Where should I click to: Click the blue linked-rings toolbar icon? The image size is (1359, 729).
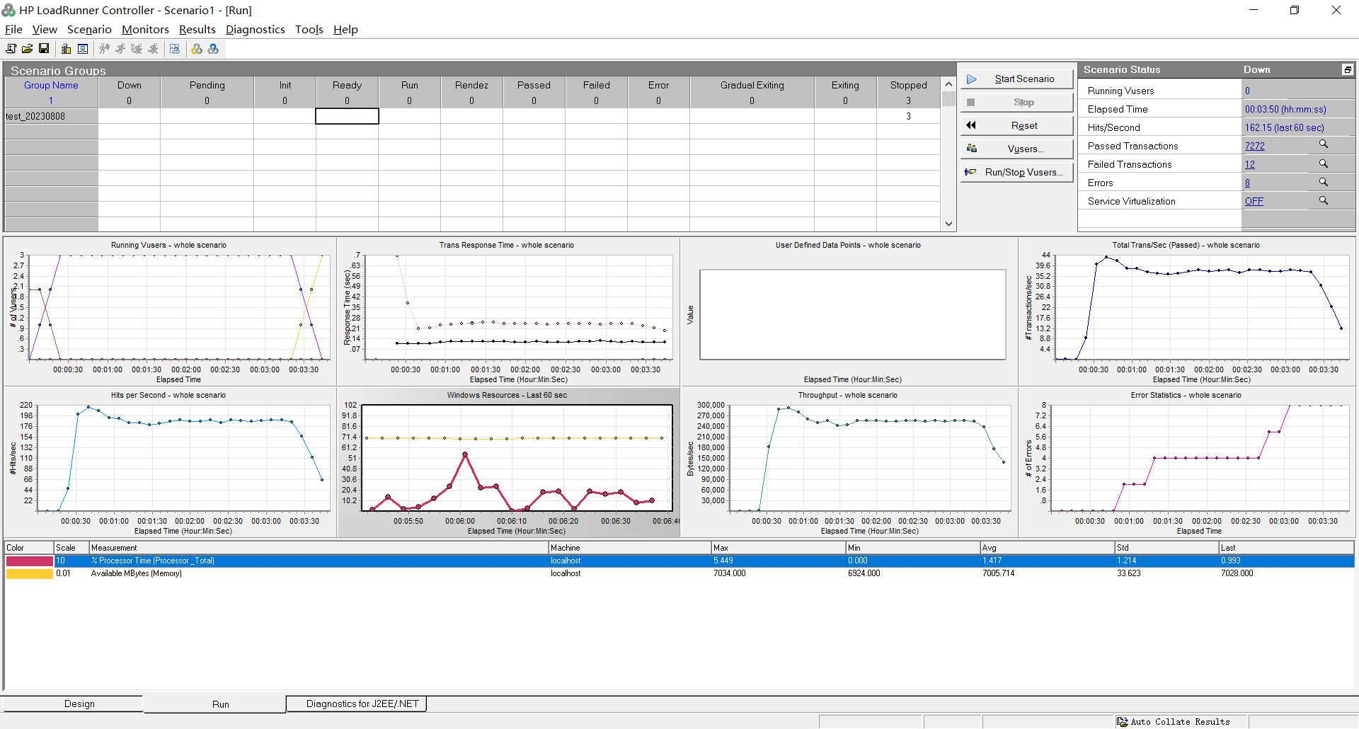click(x=213, y=49)
